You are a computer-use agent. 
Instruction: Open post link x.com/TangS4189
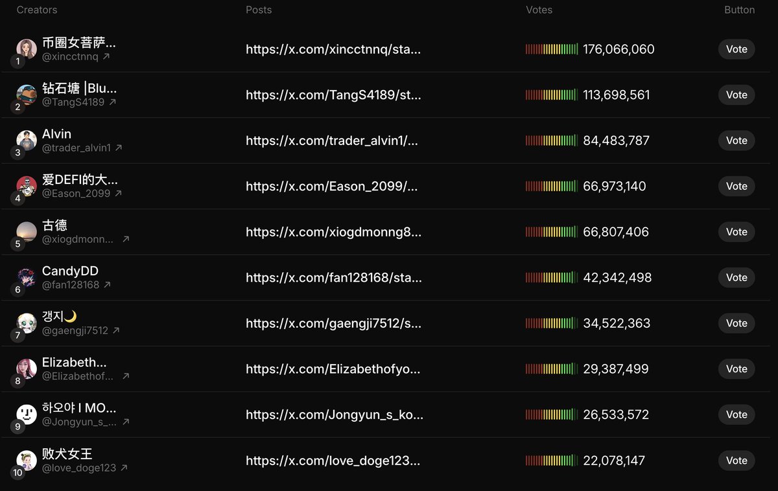click(333, 95)
